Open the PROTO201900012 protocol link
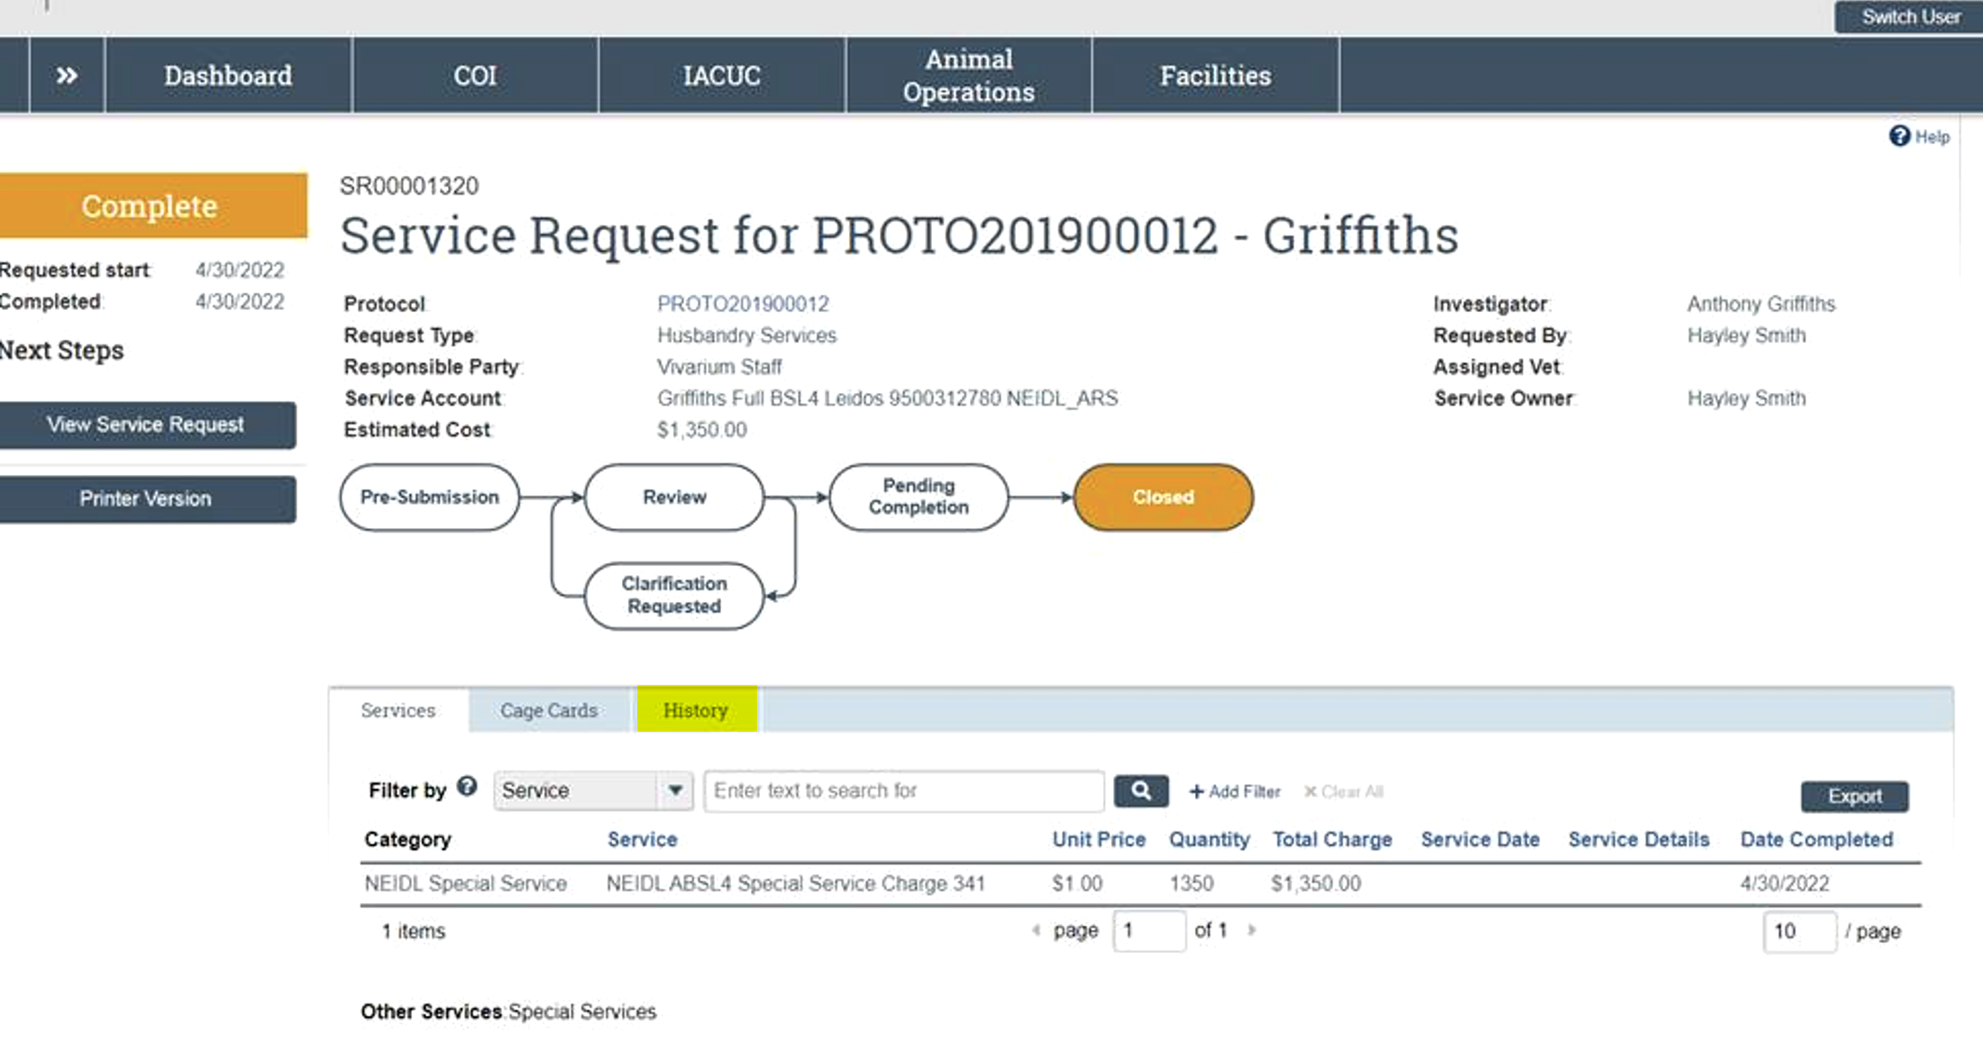This screenshot has width=1983, height=1042. pyautogui.click(x=743, y=304)
